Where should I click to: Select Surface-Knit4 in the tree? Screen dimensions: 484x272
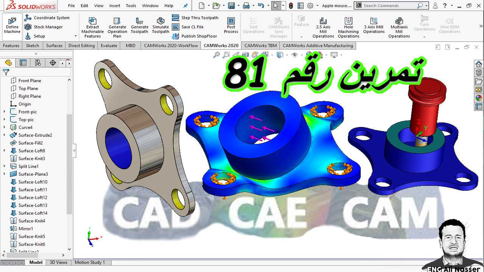click(x=32, y=221)
